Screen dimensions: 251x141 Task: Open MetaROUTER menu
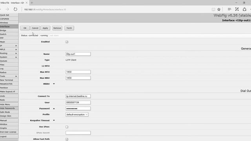[9, 84]
